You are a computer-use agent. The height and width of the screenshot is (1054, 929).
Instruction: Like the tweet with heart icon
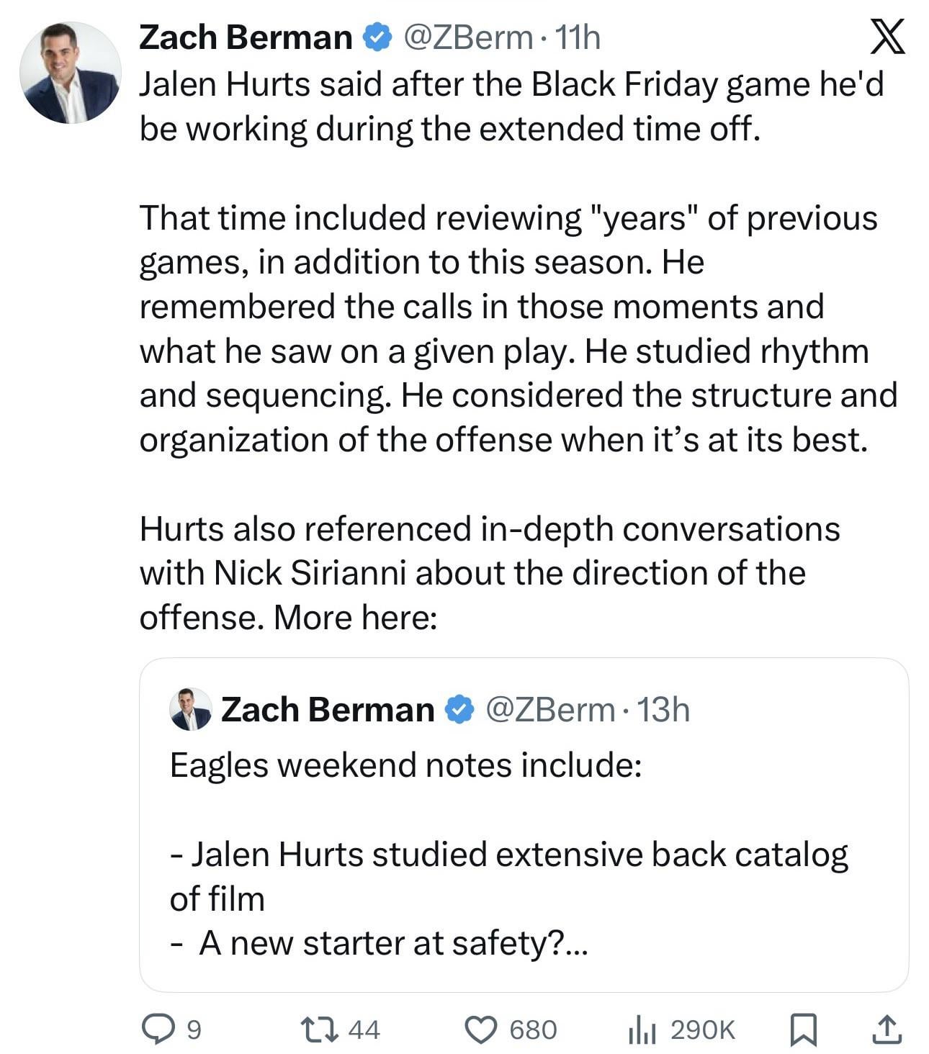(482, 1029)
